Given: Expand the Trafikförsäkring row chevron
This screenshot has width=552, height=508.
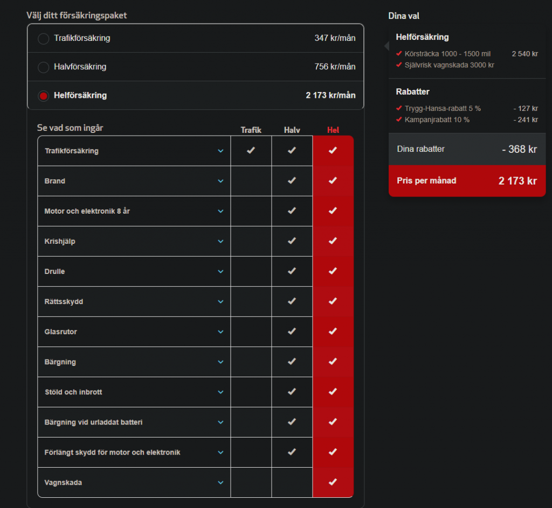Looking at the screenshot, I should 220,151.
